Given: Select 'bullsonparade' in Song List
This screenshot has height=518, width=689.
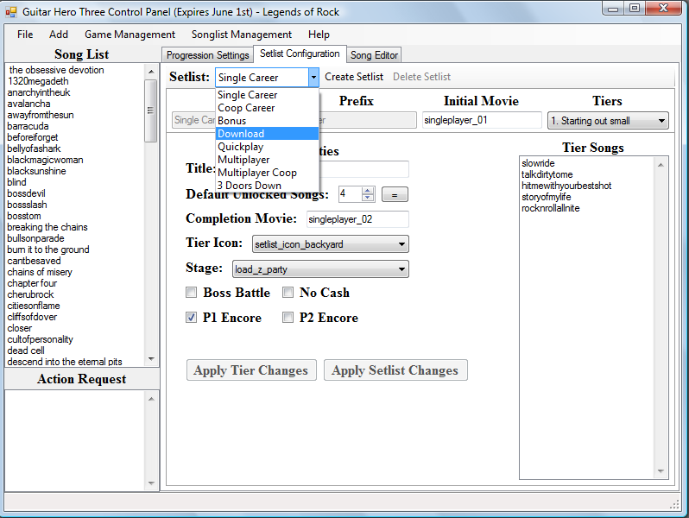Looking at the screenshot, I should click(x=35, y=238).
